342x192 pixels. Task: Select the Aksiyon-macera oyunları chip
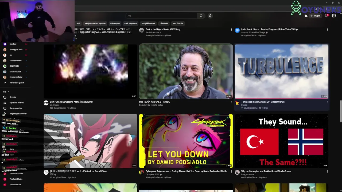pos(95,23)
